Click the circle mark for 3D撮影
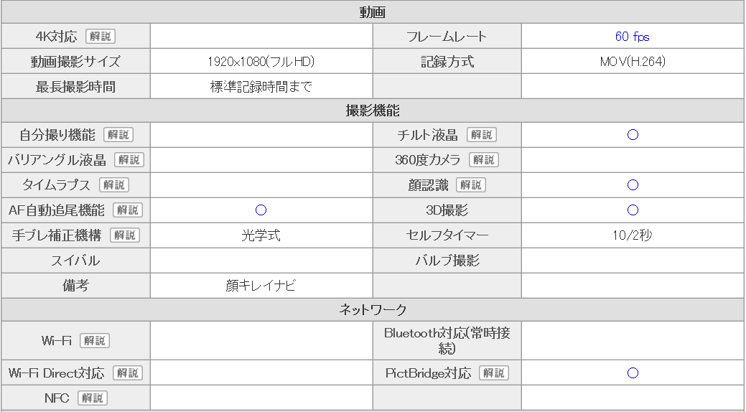 tap(633, 210)
